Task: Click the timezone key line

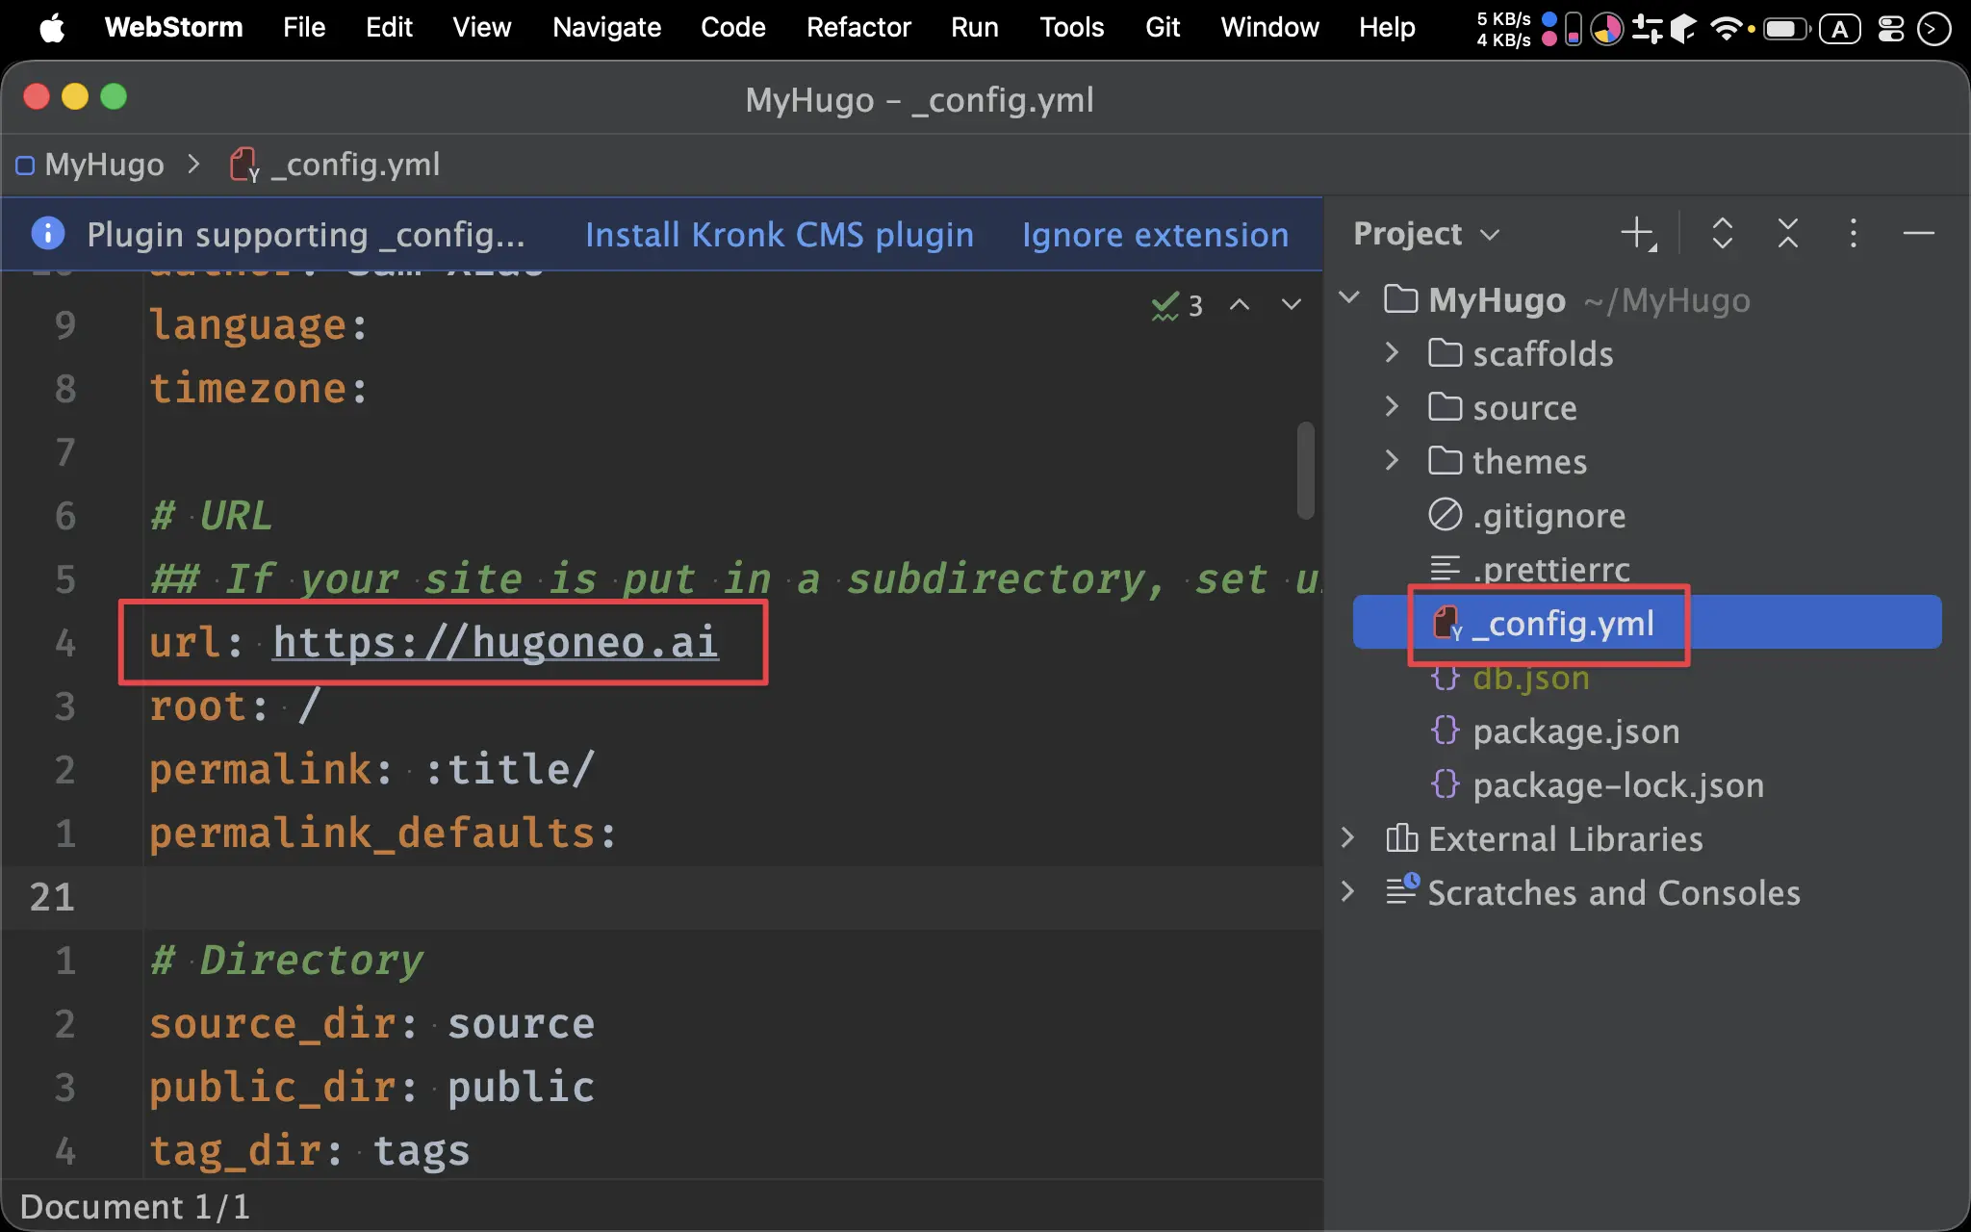Action: tap(258, 388)
